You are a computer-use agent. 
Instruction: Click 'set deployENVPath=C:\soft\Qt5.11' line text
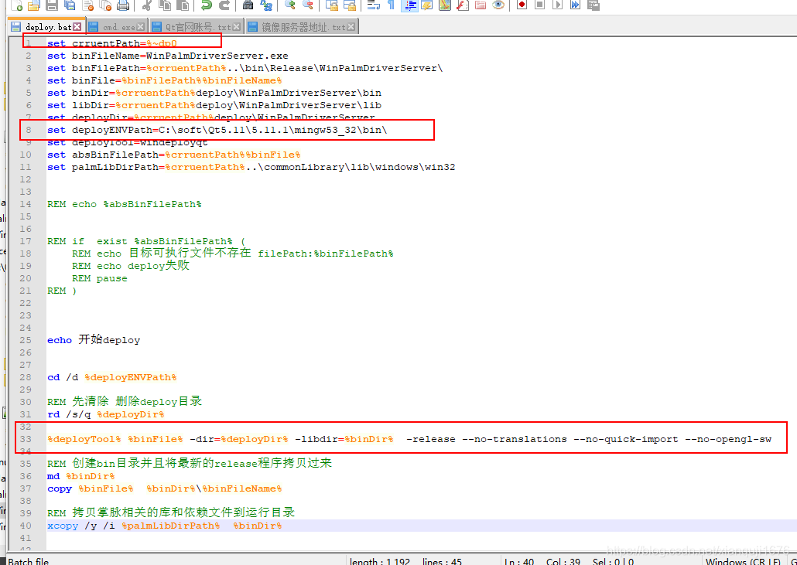click(x=217, y=130)
